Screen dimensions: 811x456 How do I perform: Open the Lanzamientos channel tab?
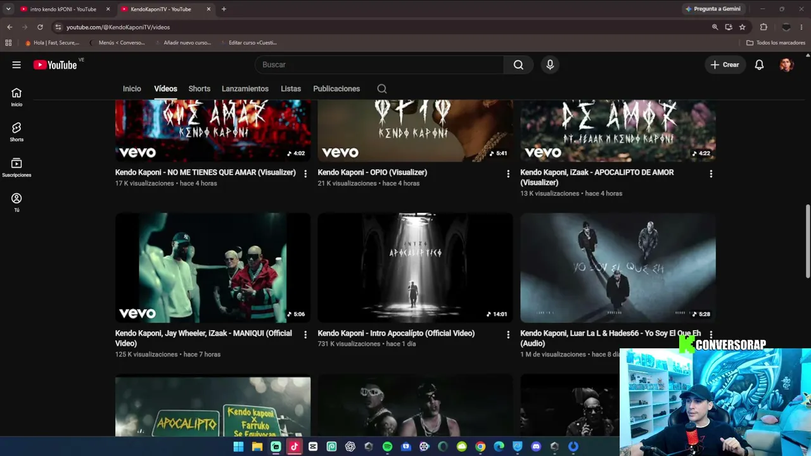(245, 89)
